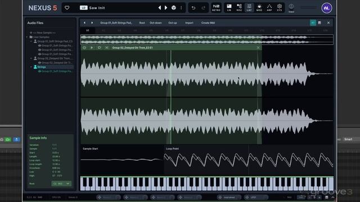Go to the previous preset arrow

pyautogui.click(x=160, y=8)
